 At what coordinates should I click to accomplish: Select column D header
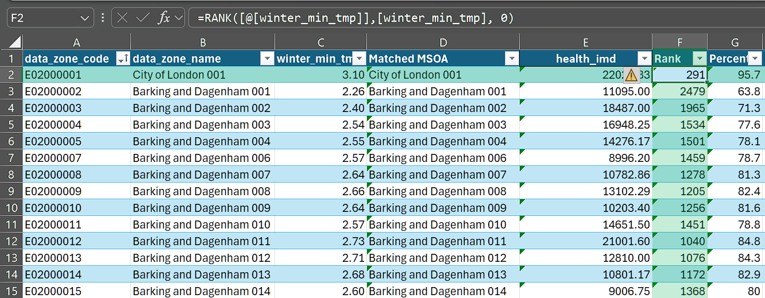(x=442, y=42)
